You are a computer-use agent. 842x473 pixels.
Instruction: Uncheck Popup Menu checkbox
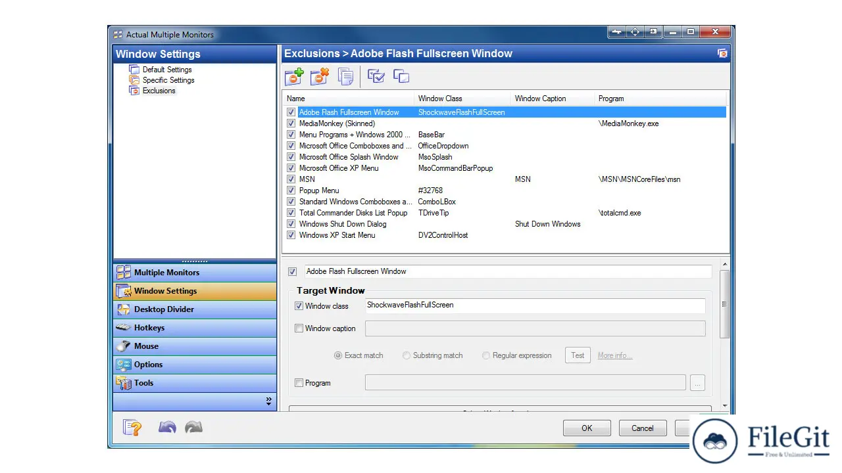(291, 191)
